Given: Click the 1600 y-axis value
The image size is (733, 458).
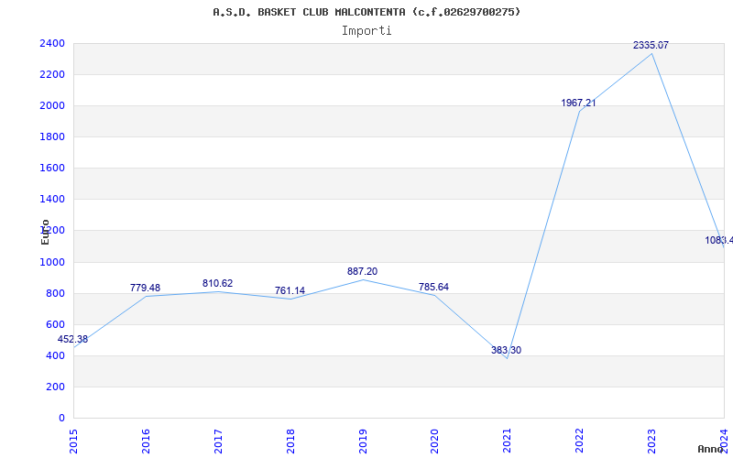Looking at the screenshot, I should [52, 169].
